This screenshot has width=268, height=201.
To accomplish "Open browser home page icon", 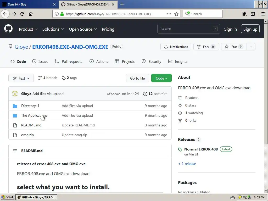I will (31, 14).
